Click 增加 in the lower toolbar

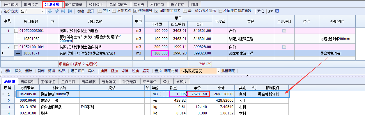pyautogui.click(x=8, y=71)
